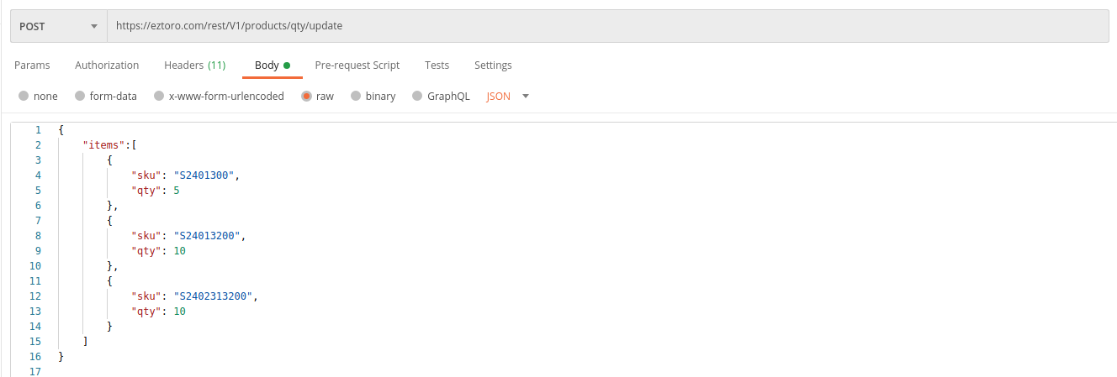
Task: Click the request URL field
Action: click(x=607, y=26)
